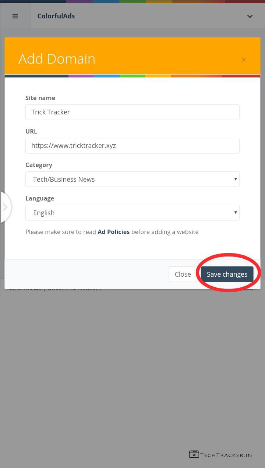
Task: Expand the top-right header chevron
Action: coord(250,16)
